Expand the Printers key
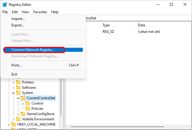Screen dimensions: 192x130 click(x=13, y=83)
